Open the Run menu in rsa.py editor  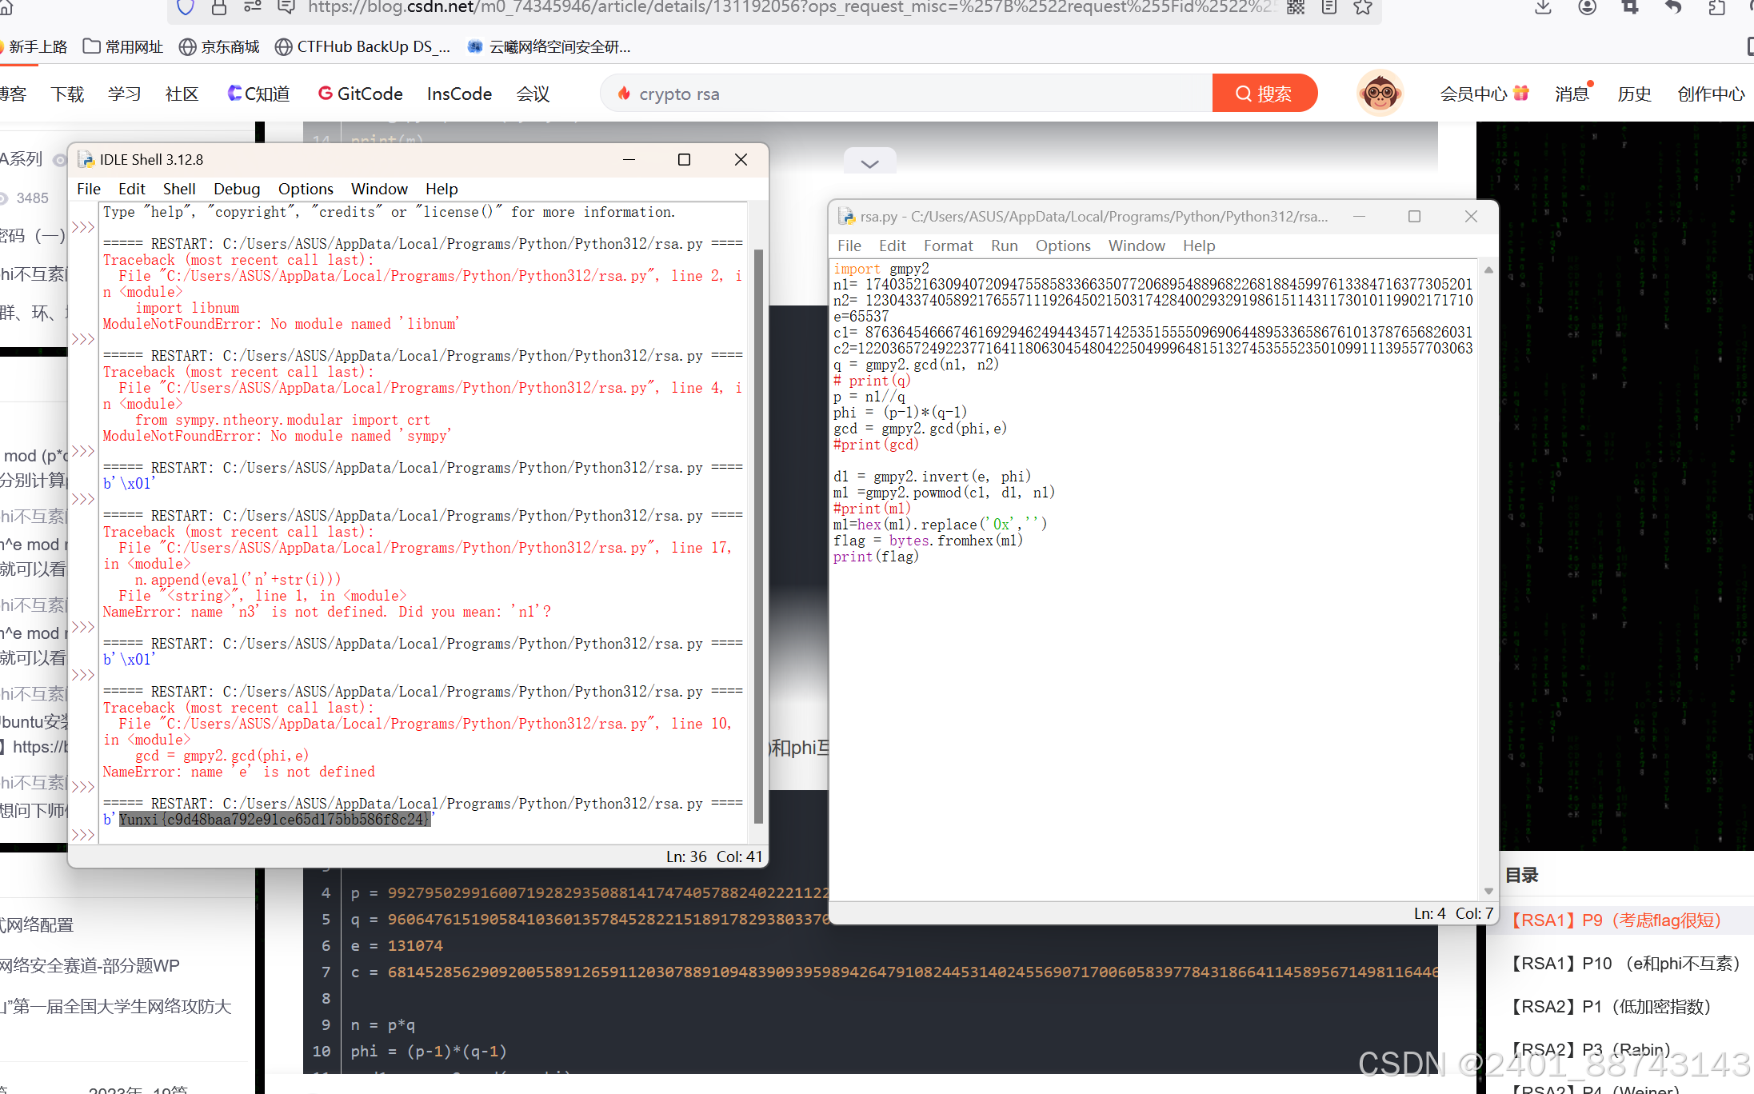[1004, 246]
